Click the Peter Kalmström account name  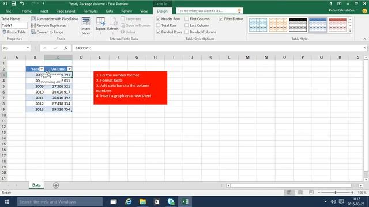coord(341,10)
